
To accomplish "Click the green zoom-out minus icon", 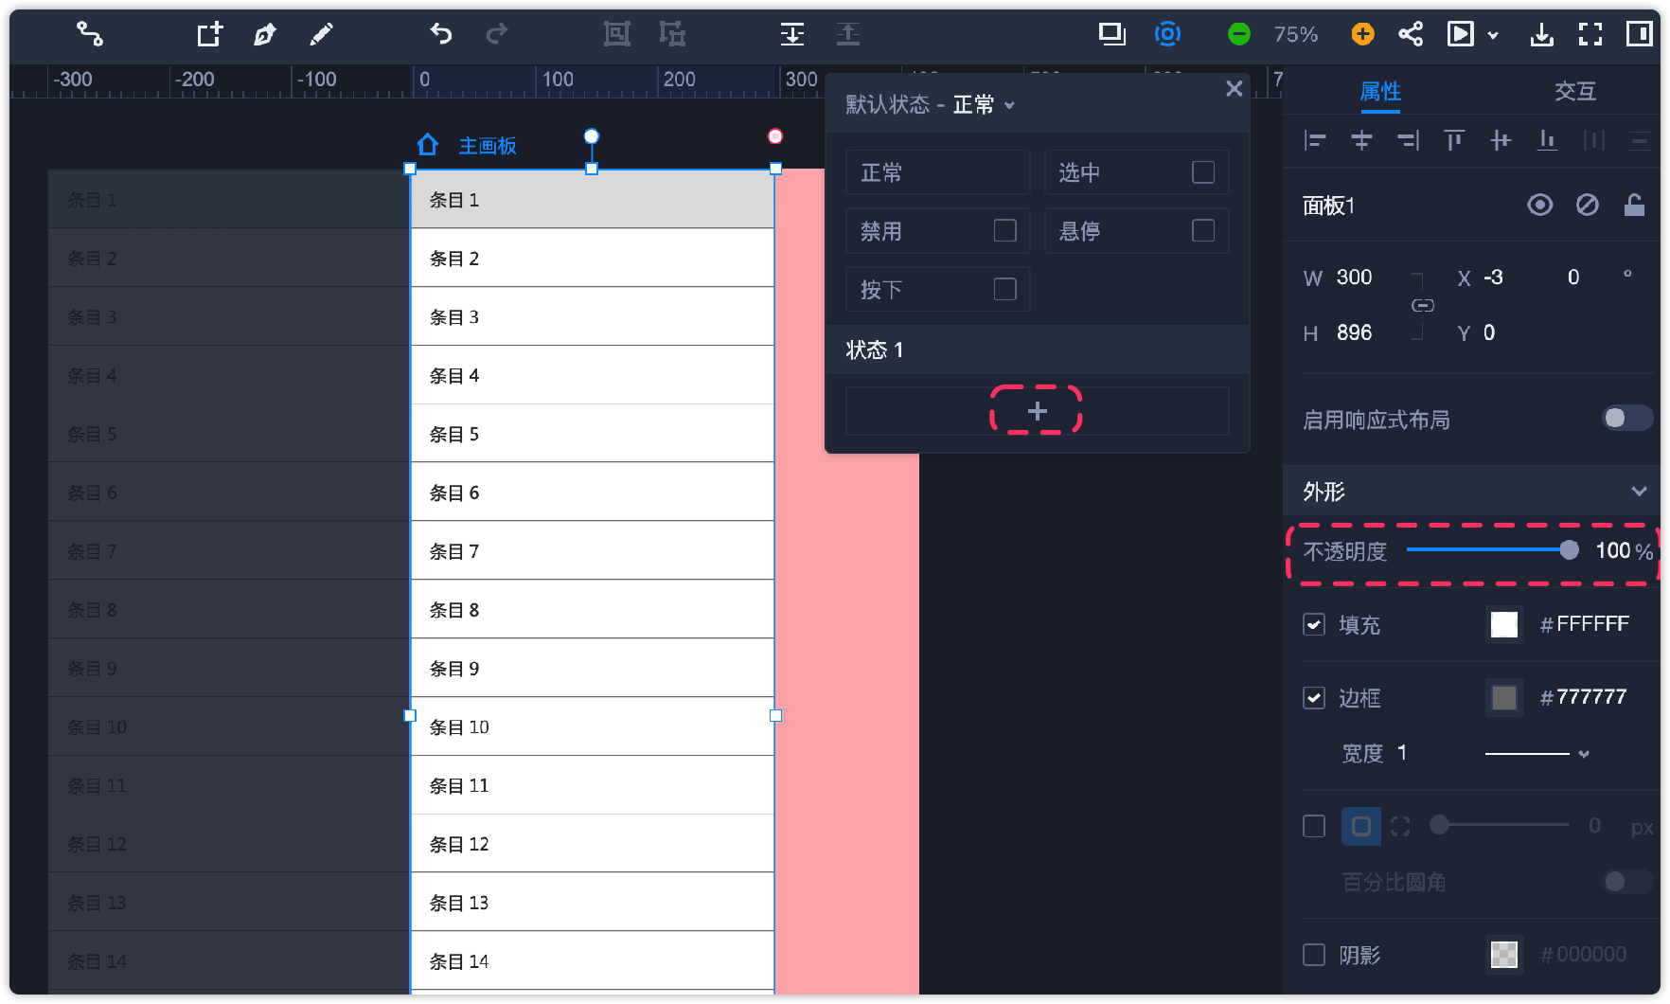I will point(1238,35).
